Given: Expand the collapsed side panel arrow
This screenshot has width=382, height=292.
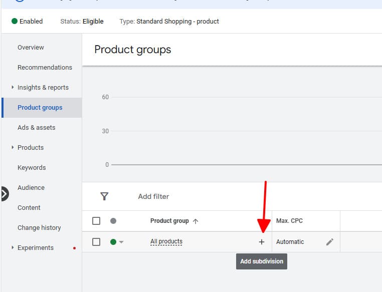Looking at the screenshot, I should click(x=4, y=193).
